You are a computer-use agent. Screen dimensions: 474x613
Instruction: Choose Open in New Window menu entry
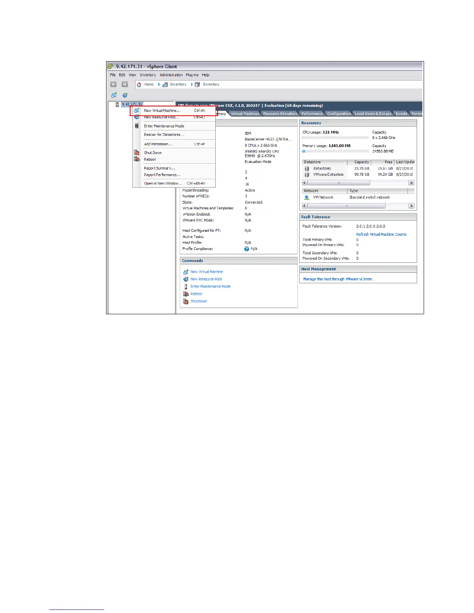(174, 183)
